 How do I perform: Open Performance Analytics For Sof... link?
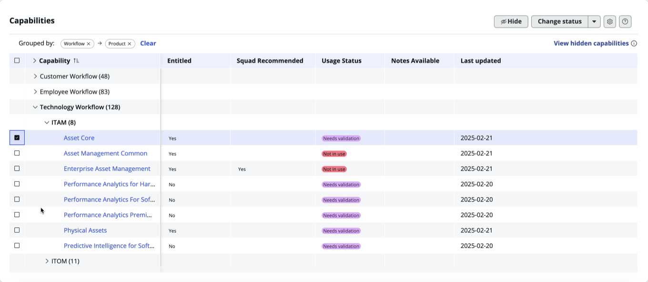pos(109,200)
